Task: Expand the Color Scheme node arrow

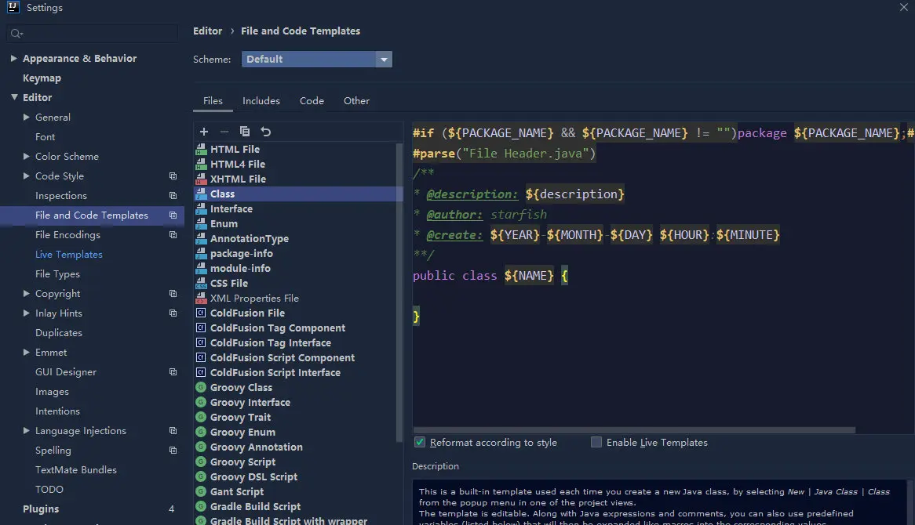Action: (x=26, y=156)
